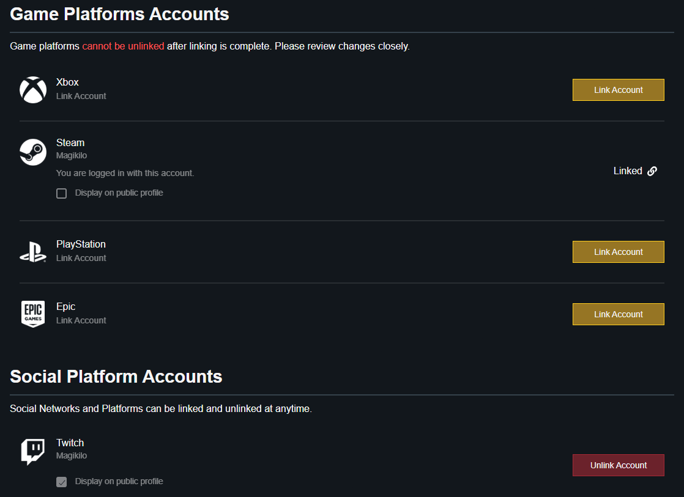Enable Steam's Display on public profile checkbox
The image size is (684, 497).
61,194
